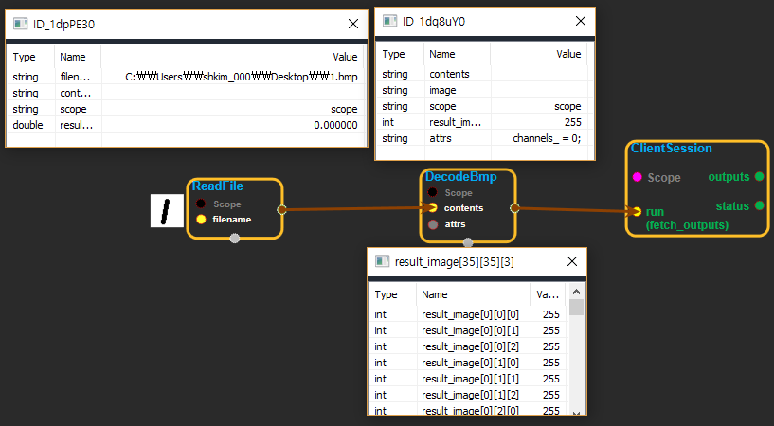Click the ClientSession outputs green port
This screenshot has width=774, height=426.
pos(759,177)
